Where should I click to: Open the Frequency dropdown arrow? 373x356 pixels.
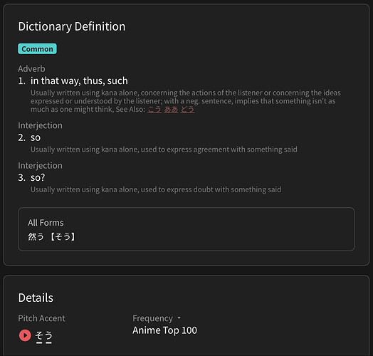pos(179,318)
